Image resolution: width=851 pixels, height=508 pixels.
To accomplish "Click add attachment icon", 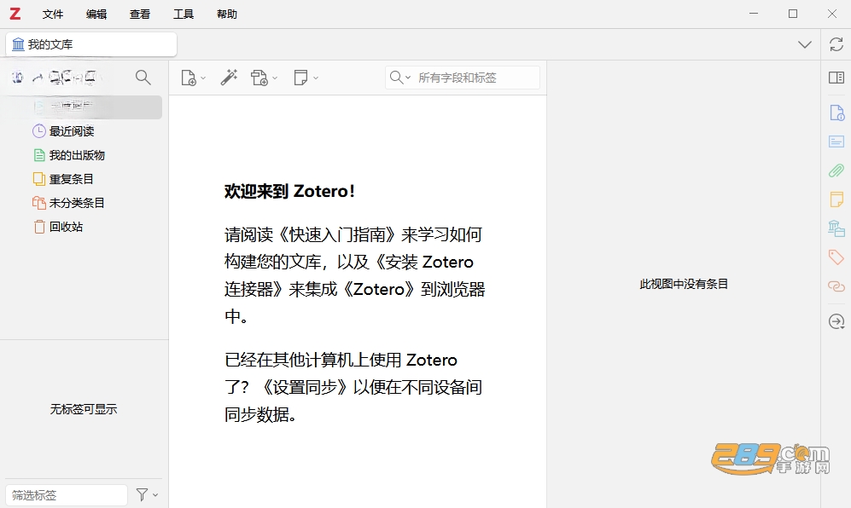I will coord(259,78).
